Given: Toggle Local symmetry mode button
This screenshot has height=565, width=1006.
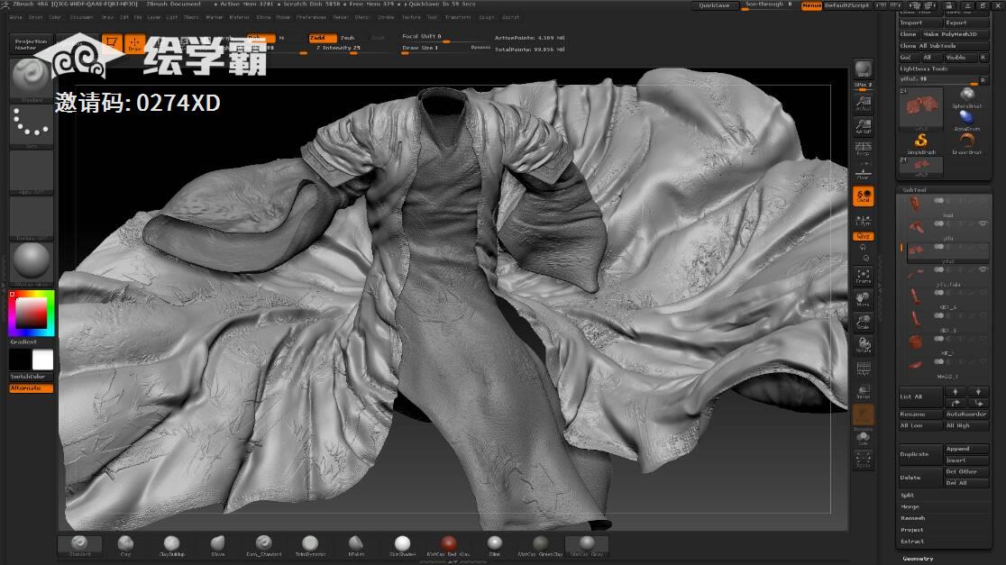Looking at the screenshot, I should [863, 196].
